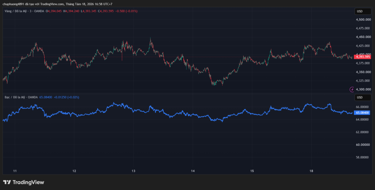The height and width of the screenshot is (190, 375).
Task: Click the 4,425.000 price axis label
Action: tap(363, 46)
